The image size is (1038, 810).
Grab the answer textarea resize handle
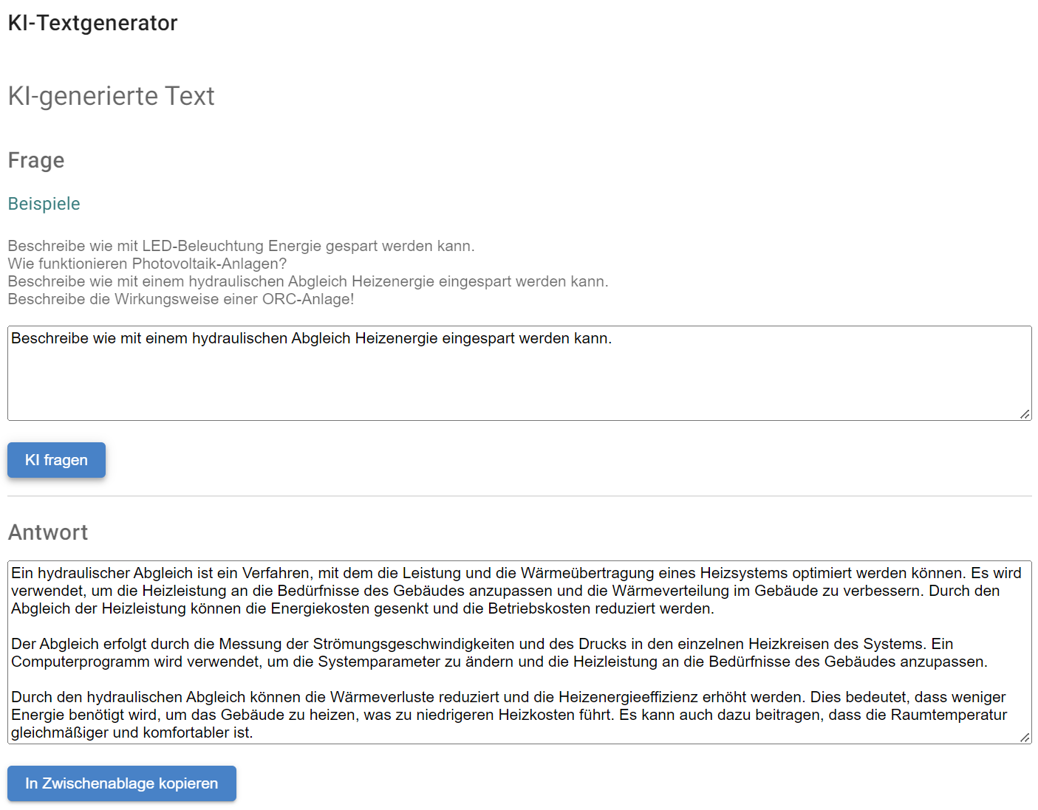tap(1025, 738)
